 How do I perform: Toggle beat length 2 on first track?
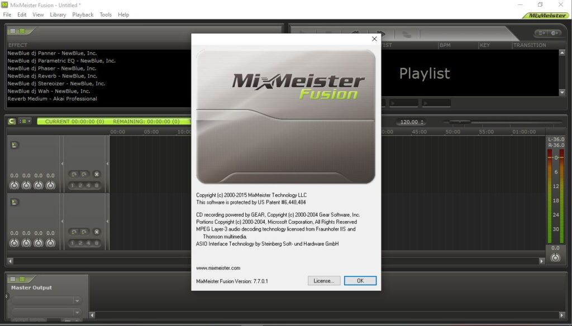(x=80, y=186)
